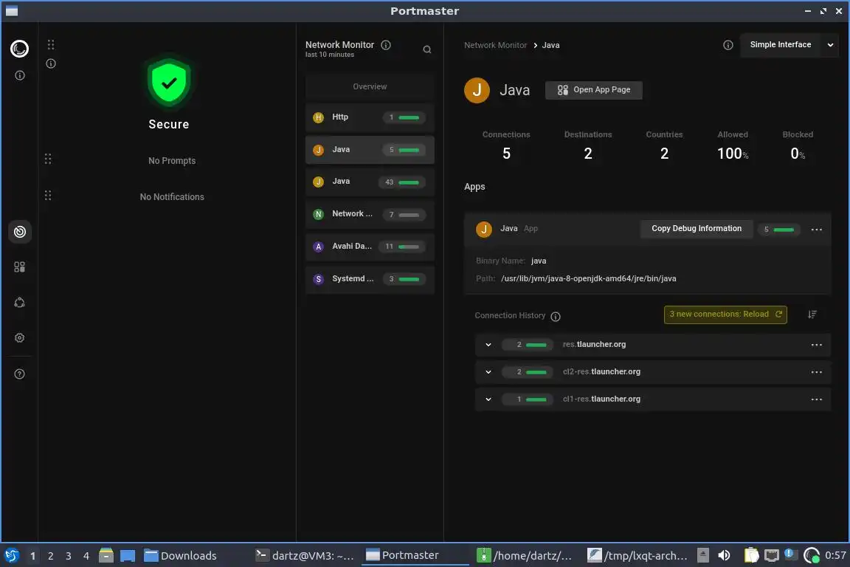The width and height of the screenshot is (850, 567).
Task: Click the info icon left of Simple Interface
Action: coord(728,45)
